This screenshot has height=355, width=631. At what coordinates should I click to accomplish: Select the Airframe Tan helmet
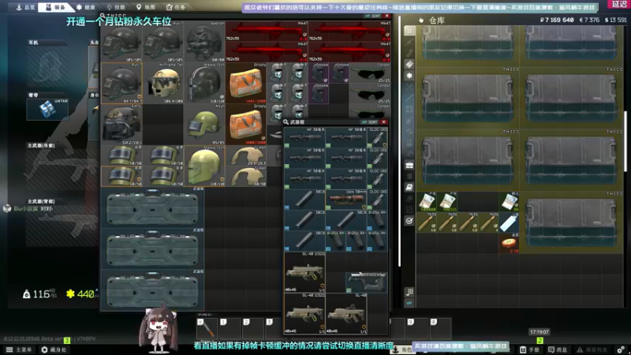point(163,84)
